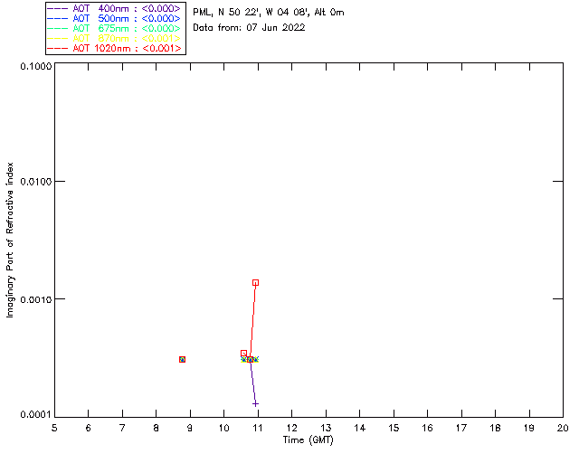Click the 0.0001 y-axis label
Image resolution: width=579 pixels, height=463 pixels.
[35, 415]
